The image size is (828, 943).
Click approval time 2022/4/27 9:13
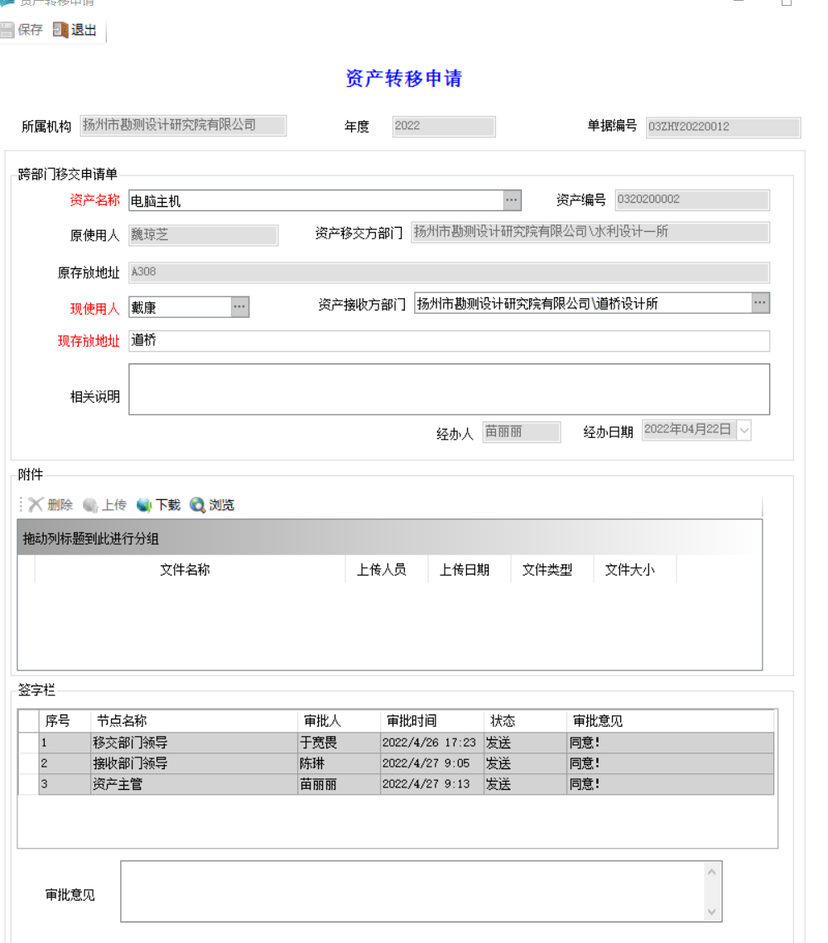pos(431,784)
